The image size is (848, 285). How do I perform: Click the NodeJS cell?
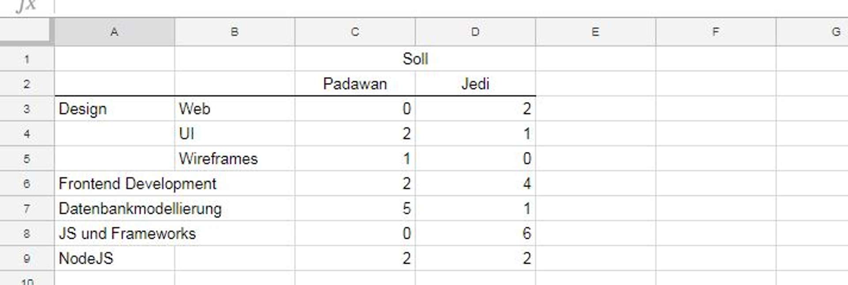pyautogui.click(x=115, y=259)
